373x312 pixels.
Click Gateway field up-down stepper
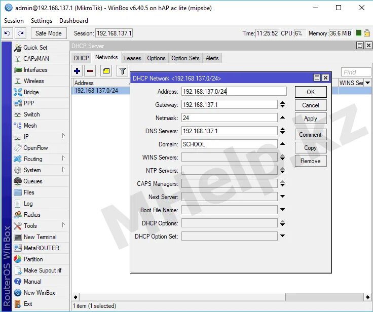click(282, 104)
